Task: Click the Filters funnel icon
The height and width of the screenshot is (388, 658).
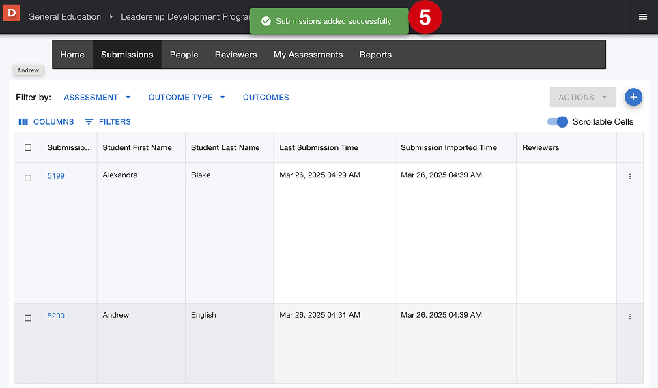Action: click(x=89, y=122)
